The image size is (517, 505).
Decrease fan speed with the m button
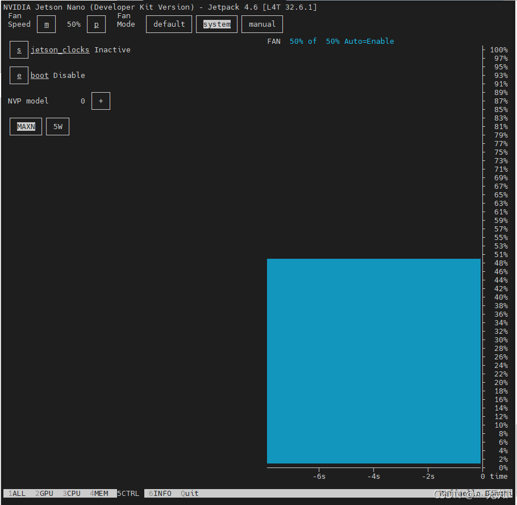46,24
